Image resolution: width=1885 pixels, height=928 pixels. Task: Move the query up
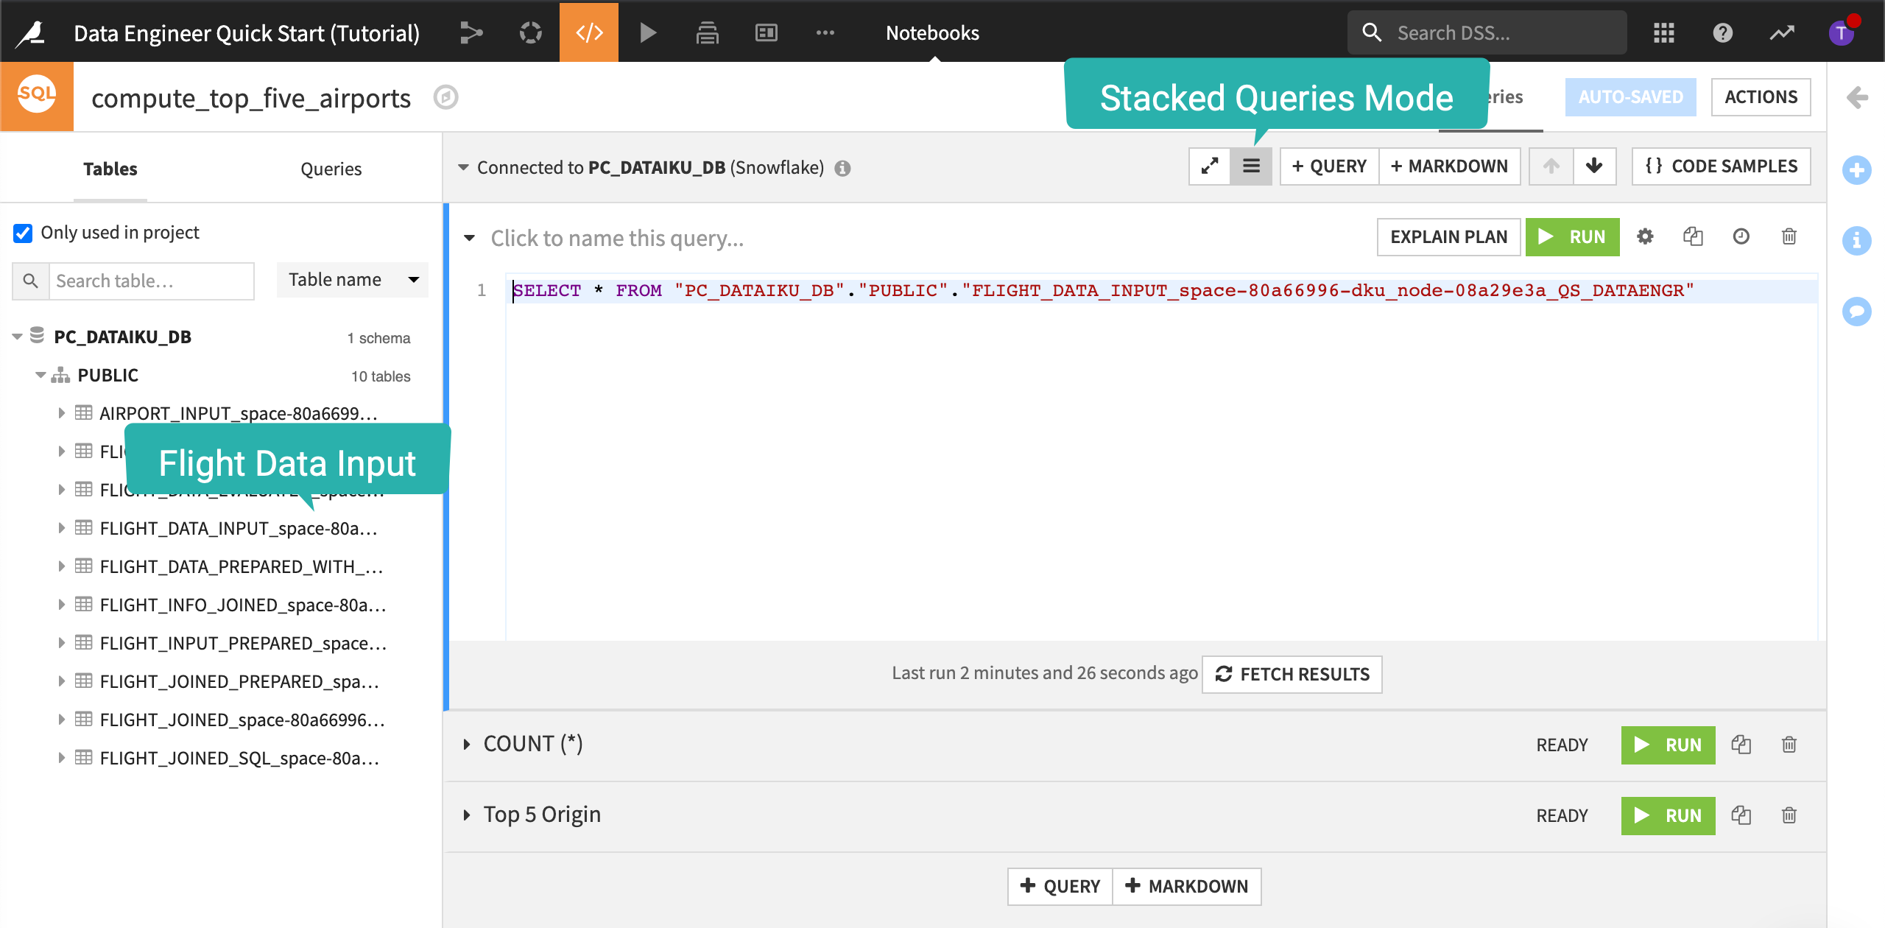coord(1551,166)
